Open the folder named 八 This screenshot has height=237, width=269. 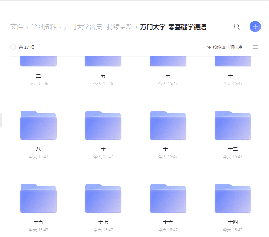click(38, 125)
